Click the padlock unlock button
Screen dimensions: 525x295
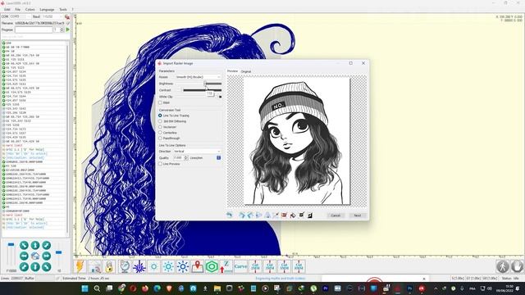click(109, 266)
